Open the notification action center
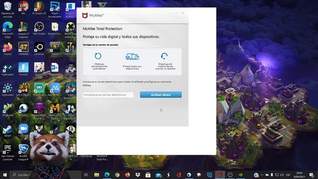Image resolution: width=318 pixels, height=179 pixels. pos(312,175)
